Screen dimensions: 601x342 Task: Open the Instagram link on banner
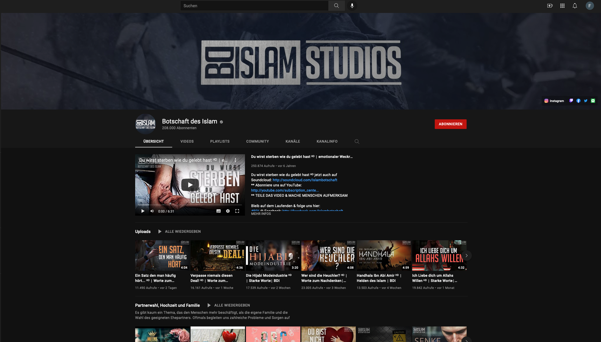(554, 101)
